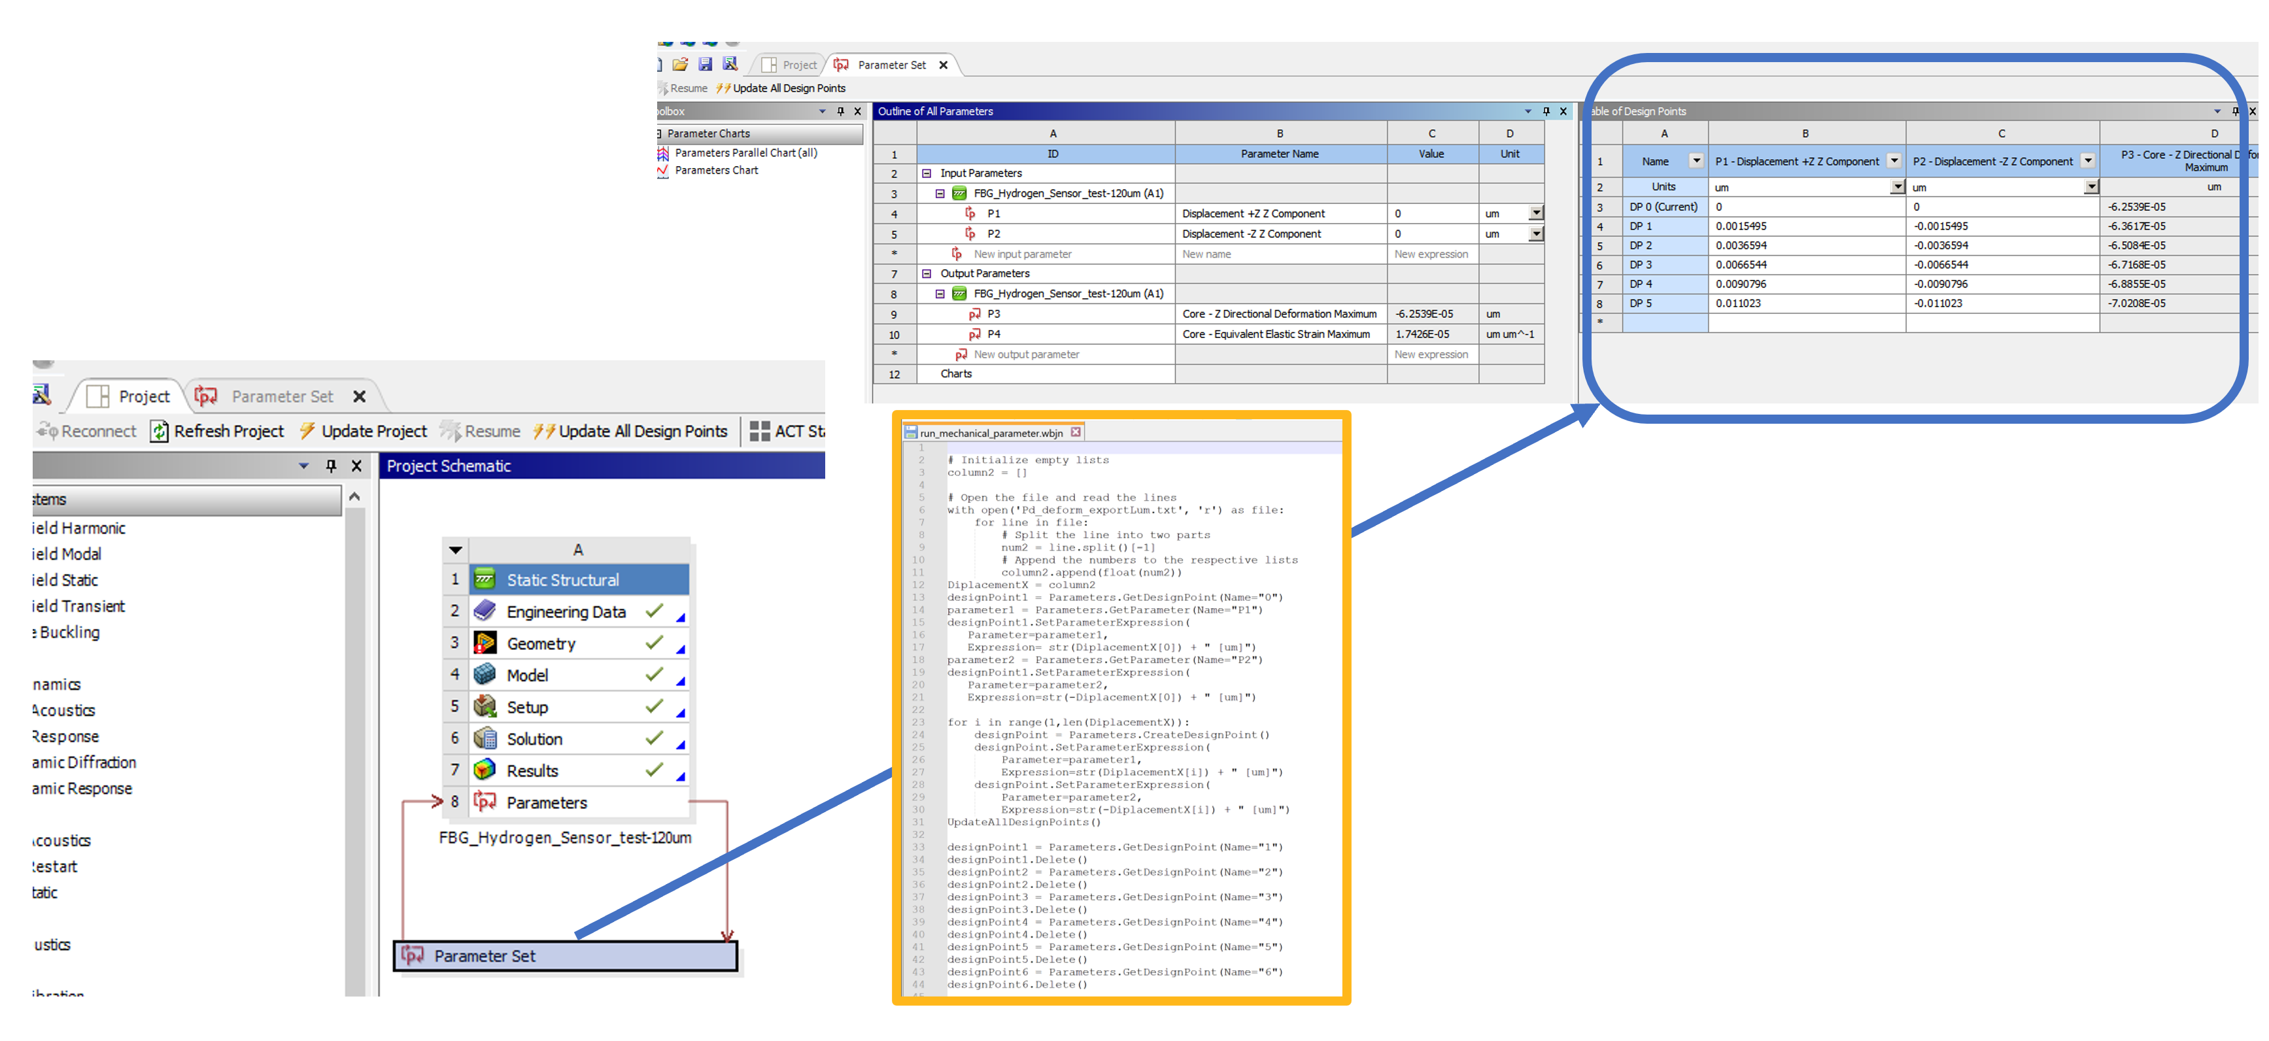The height and width of the screenshot is (1041, 2269).
Task: Close the lower toolbox panel
Action: coord(357,466)
